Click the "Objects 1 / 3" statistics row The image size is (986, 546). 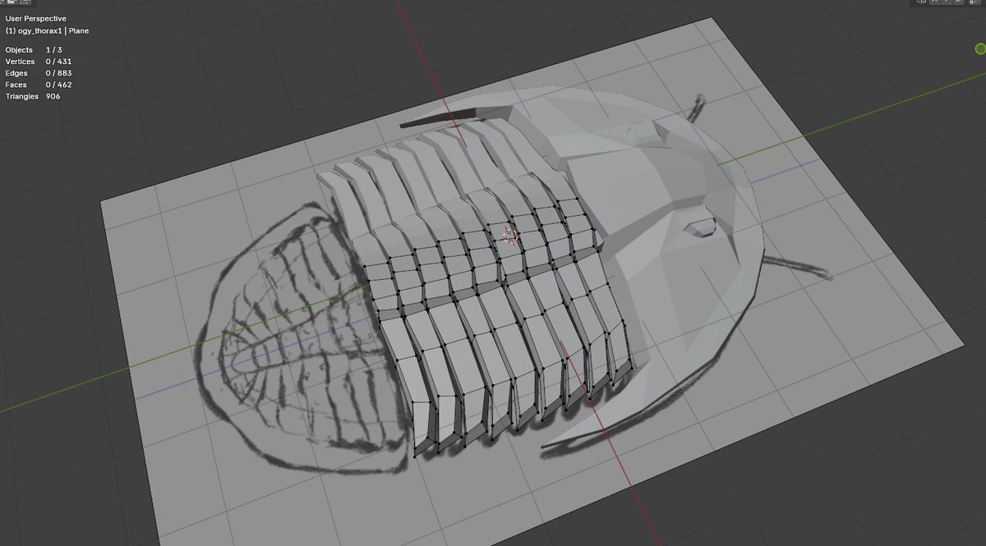32,50
